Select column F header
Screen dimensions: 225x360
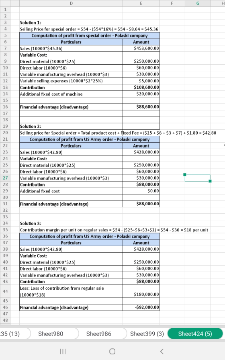172,3
